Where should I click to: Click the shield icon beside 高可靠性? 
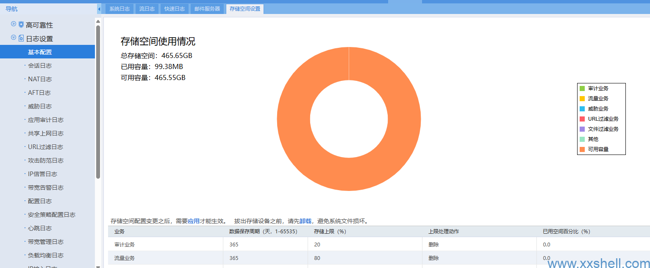(x=21, y=25)
